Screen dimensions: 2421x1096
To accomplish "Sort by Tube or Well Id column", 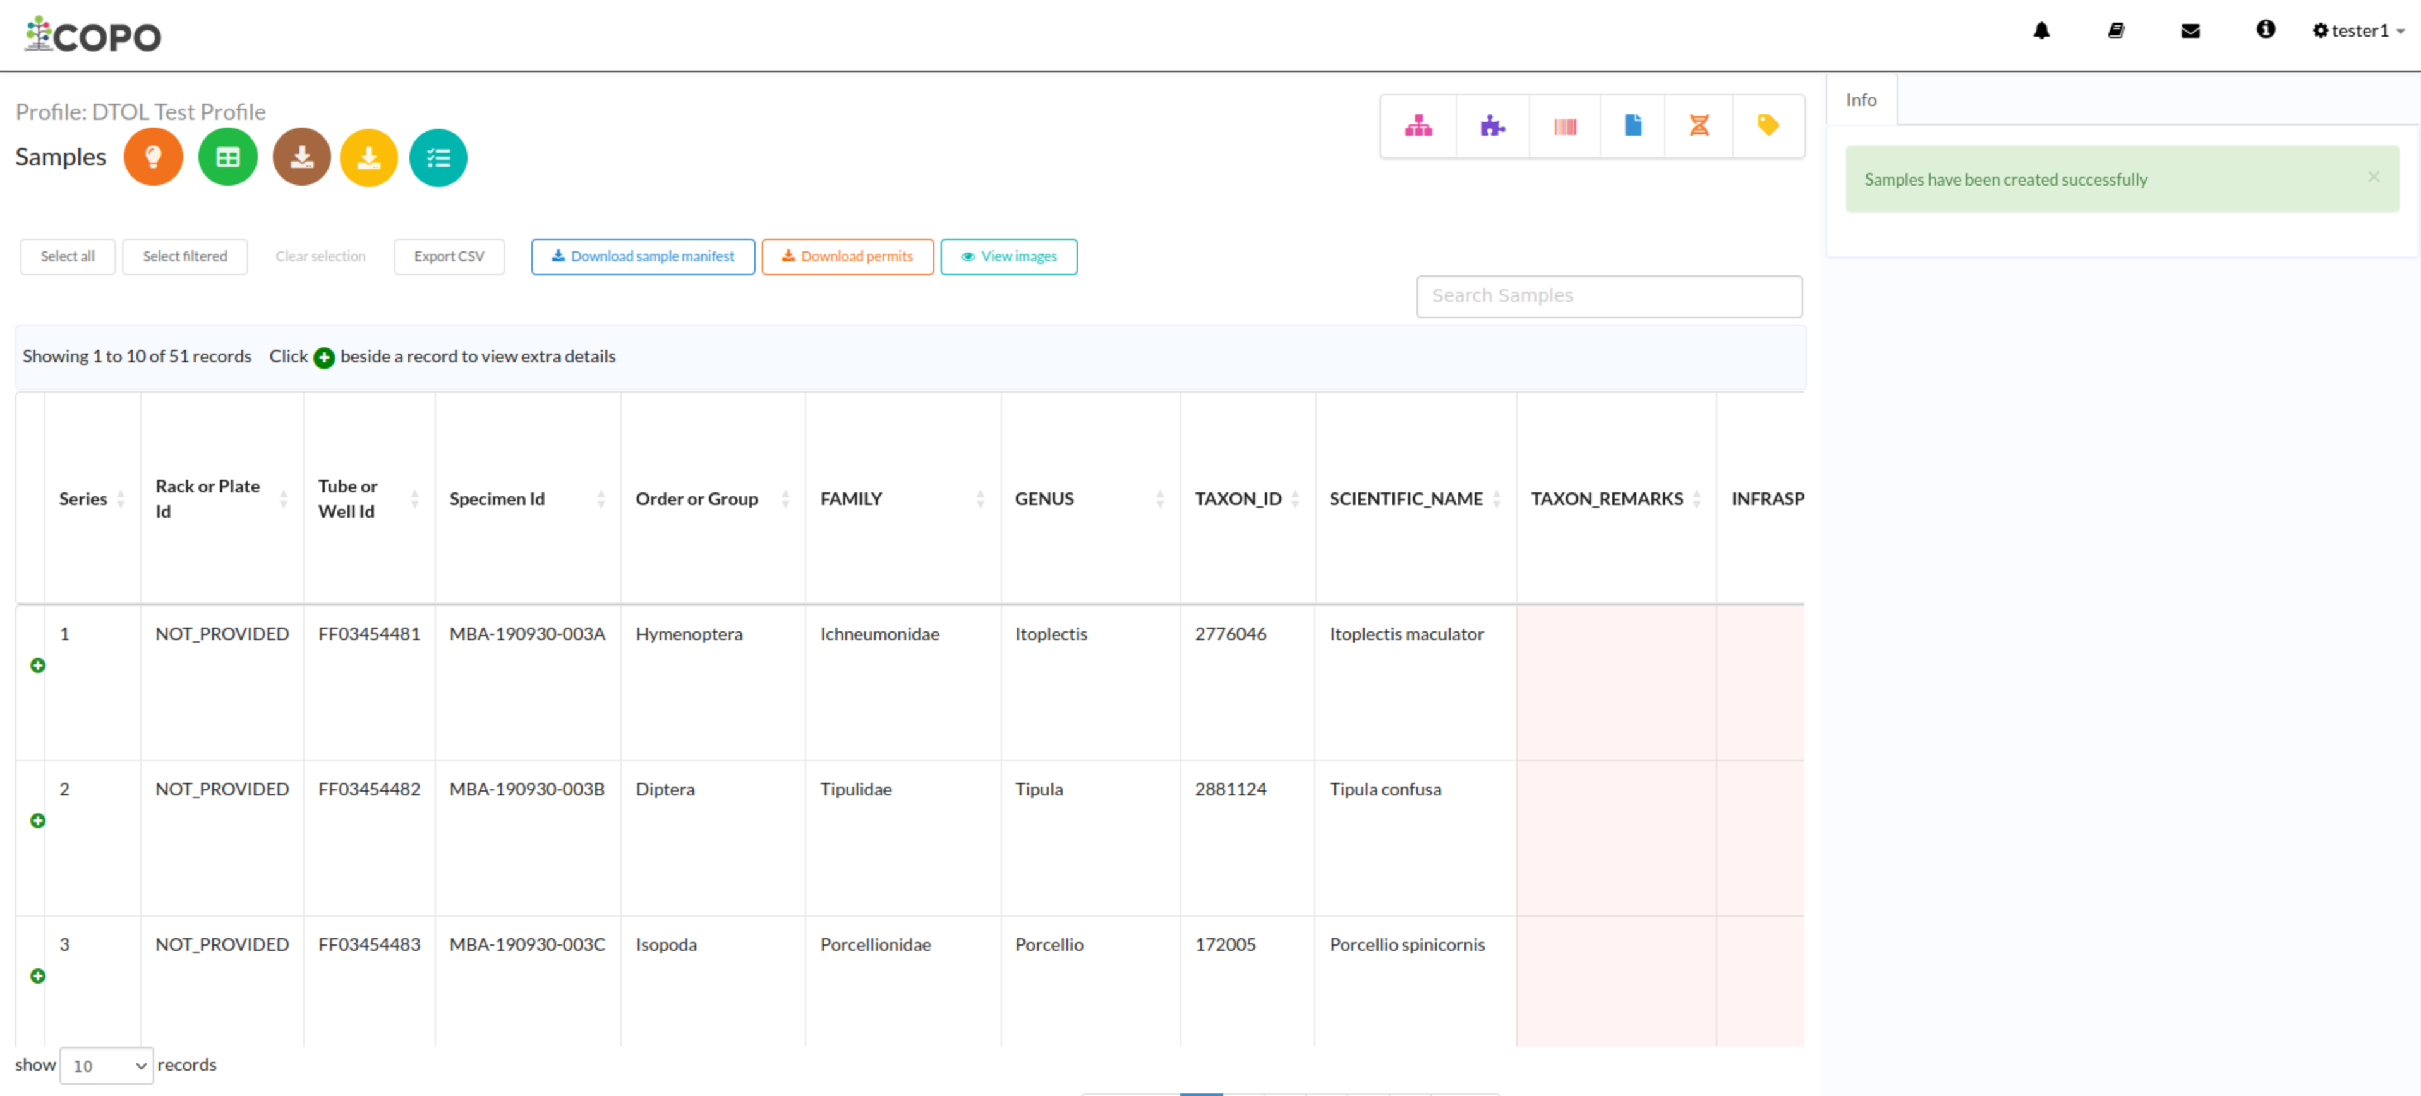I will point(368,499).
